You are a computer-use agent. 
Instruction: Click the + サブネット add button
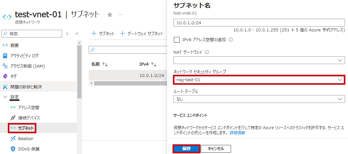point(103,34)
